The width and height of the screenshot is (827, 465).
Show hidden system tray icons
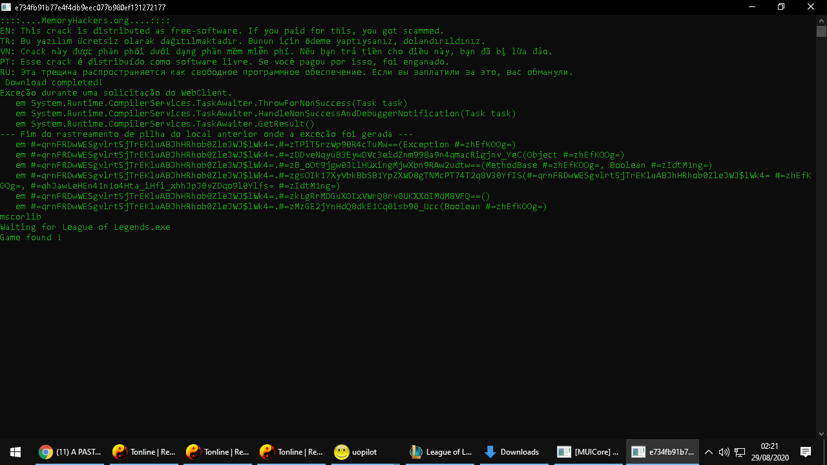point(708,452)
